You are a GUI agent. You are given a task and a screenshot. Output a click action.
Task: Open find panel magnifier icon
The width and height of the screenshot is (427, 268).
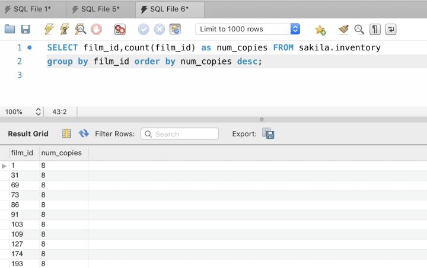pos(359,29)
